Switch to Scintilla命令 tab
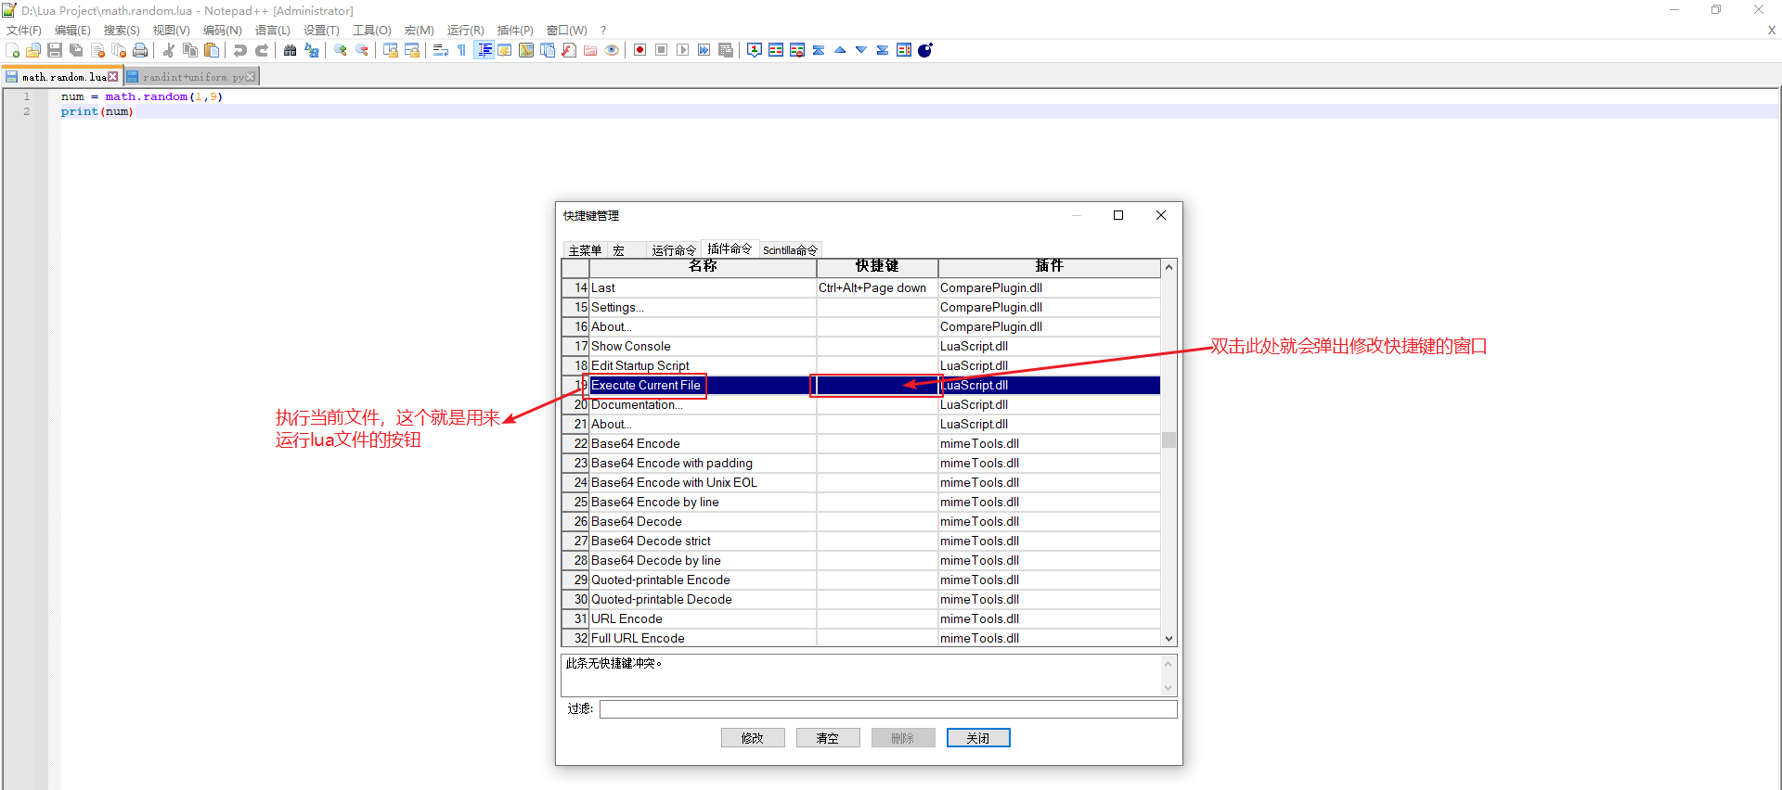Image resolution: width=1782 pixels, height=790 pixels. tap(790, 250)
